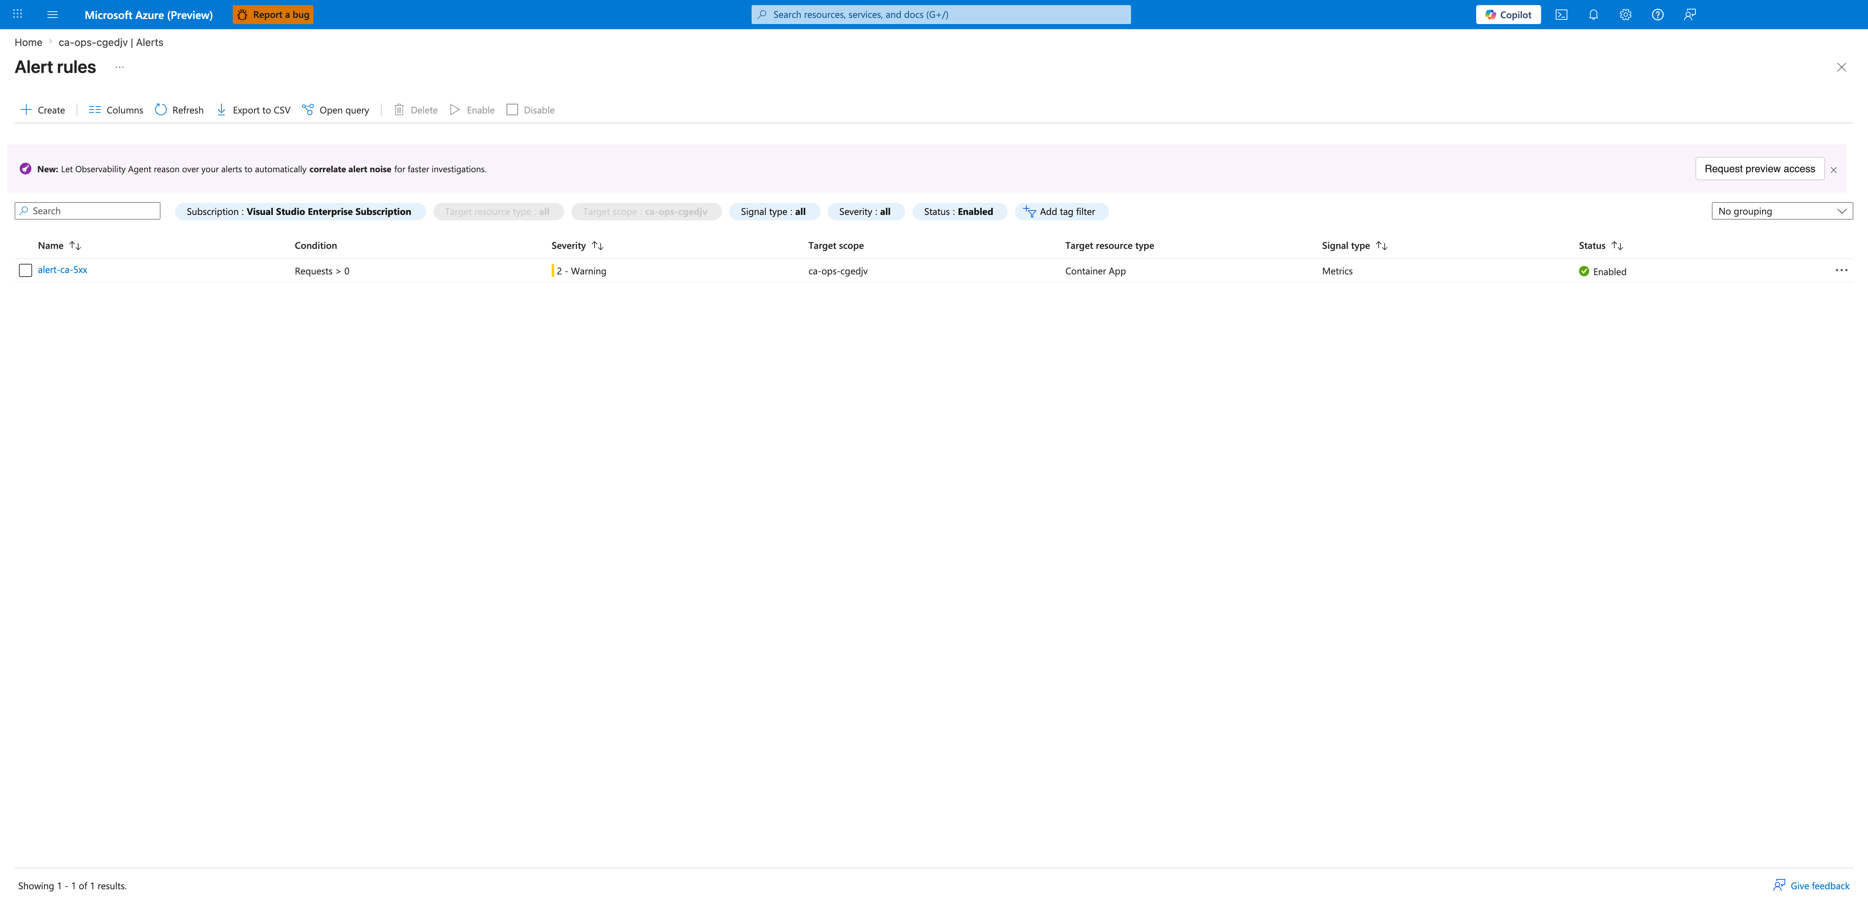The image size is (1868, 902).
Task: Open the row context menu for alert-ca-5xx
Action: click(1841, 270)
